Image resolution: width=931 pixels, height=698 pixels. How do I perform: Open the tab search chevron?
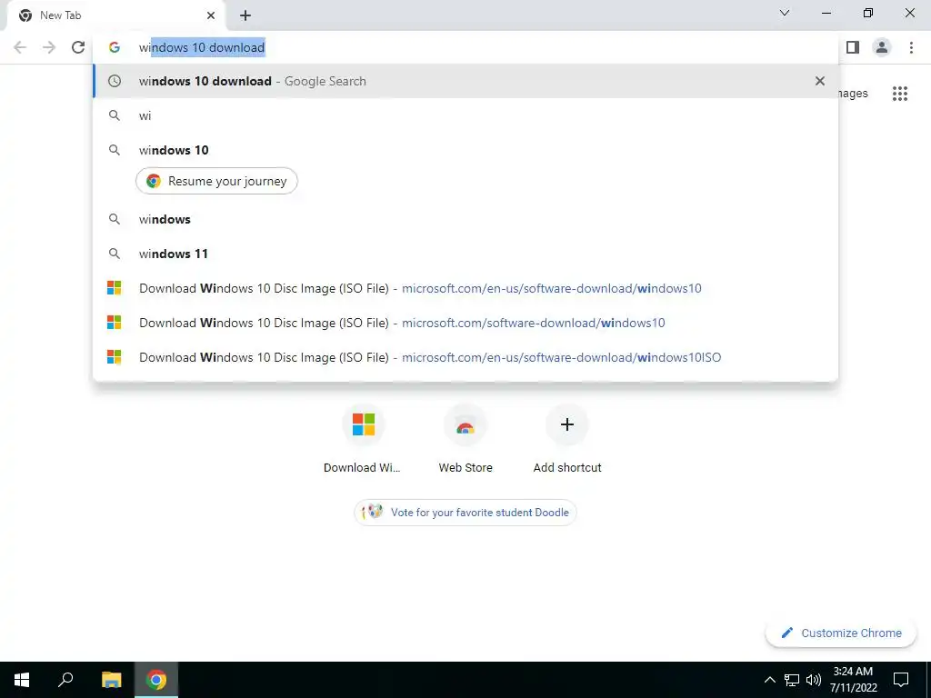click(785, 13)
